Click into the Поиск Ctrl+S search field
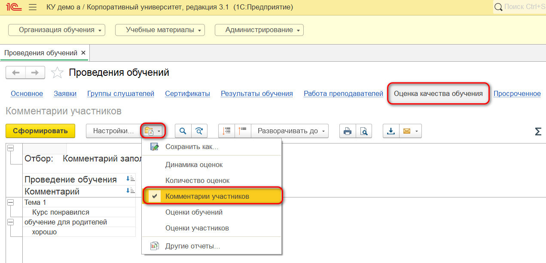Image resolution: width=546 pixels, height=263 pixels. (524, 7)
